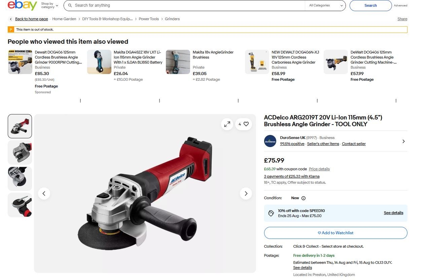Click the Share link
The image size is (431, 280).
pos(402,19)
